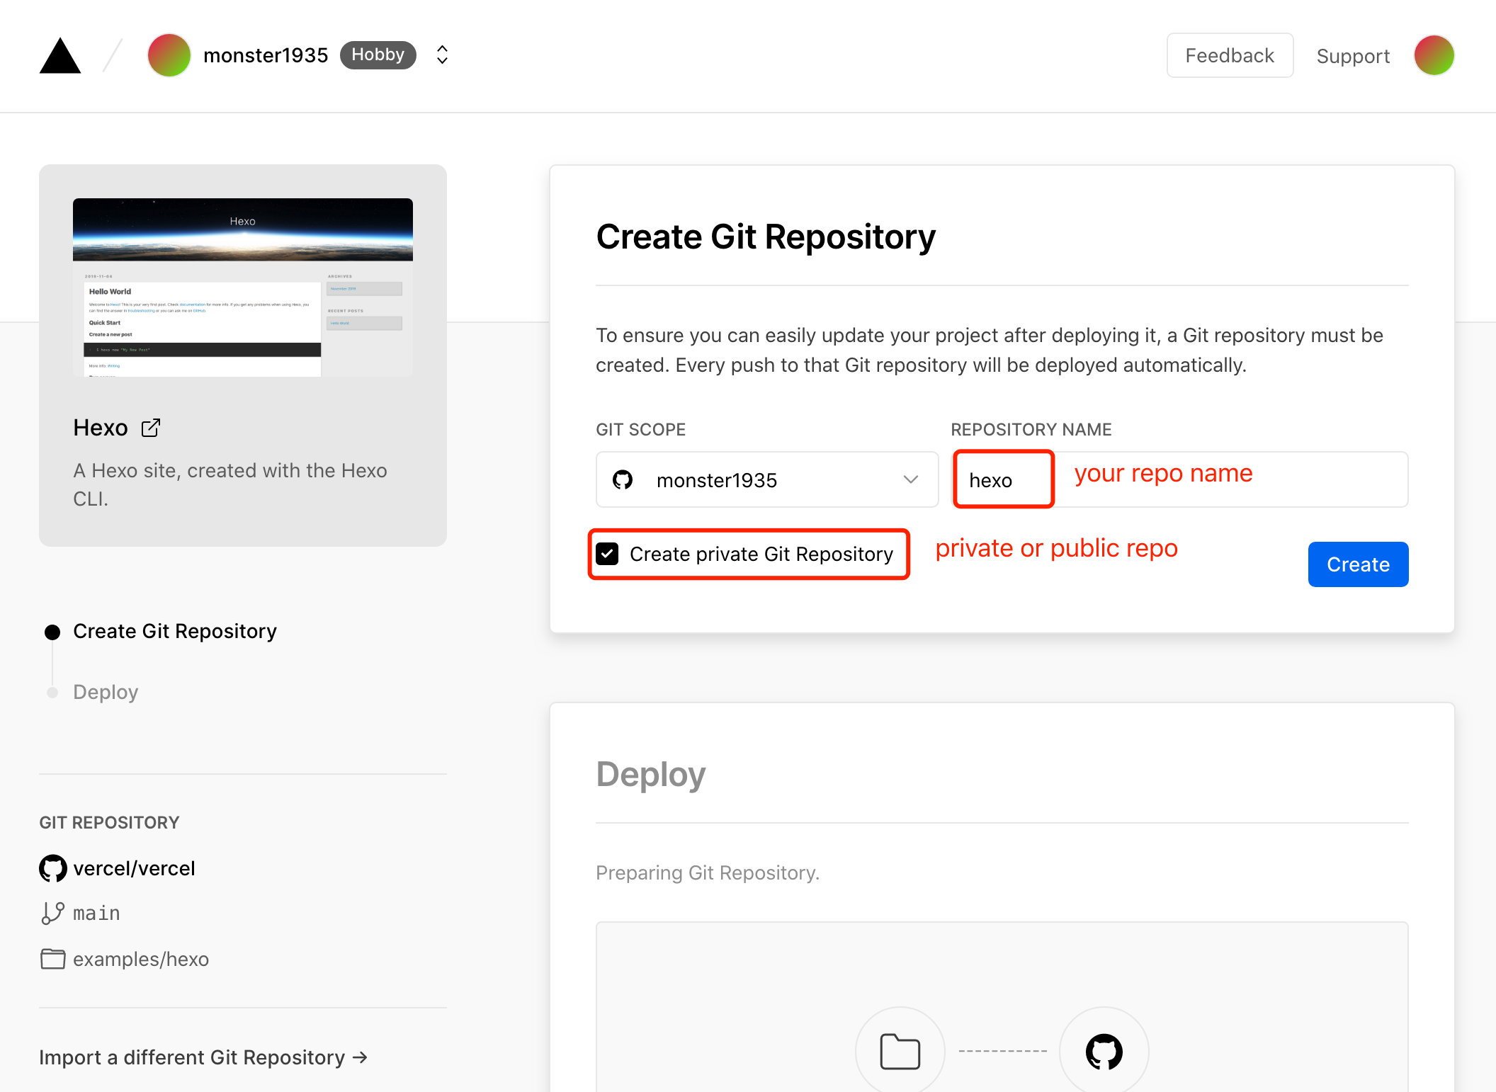Open the Feedback button
Image resolution: width=1496 pixels, height=1092 pixels.
coord(1230,55)
